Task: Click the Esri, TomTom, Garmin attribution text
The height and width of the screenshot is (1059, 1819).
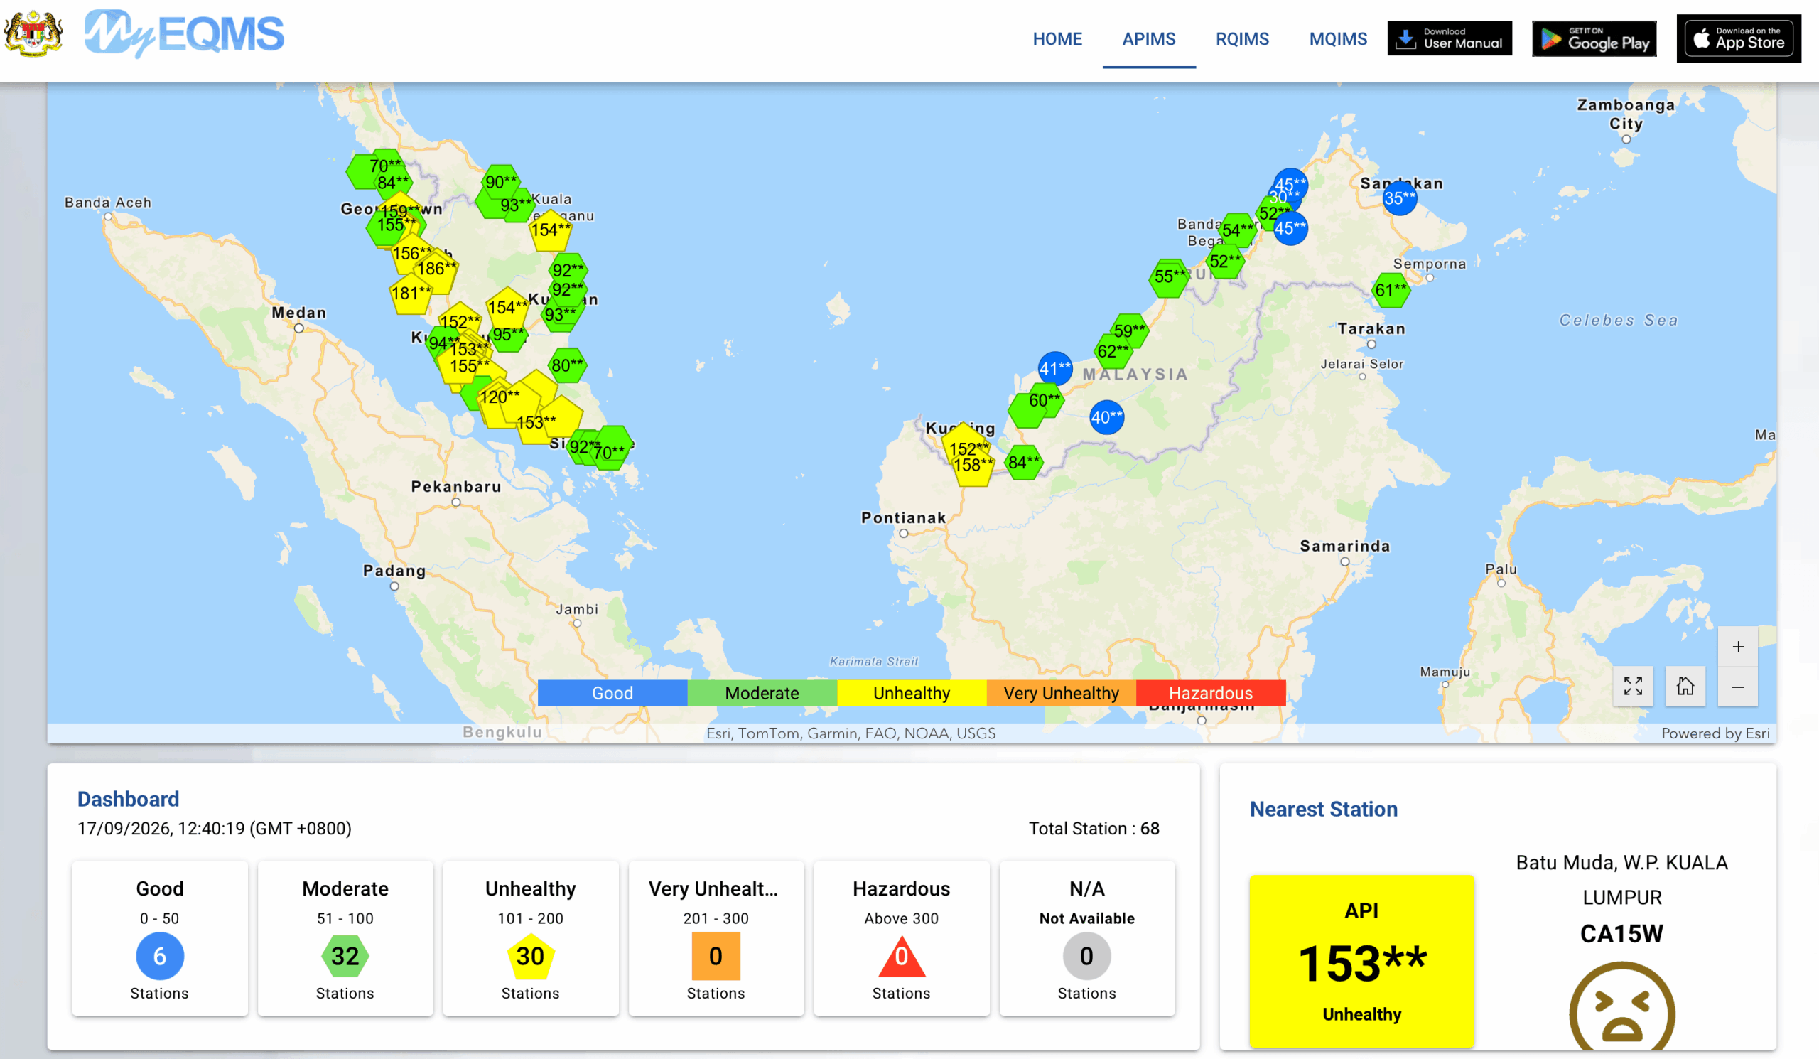Action: point(851,733)
